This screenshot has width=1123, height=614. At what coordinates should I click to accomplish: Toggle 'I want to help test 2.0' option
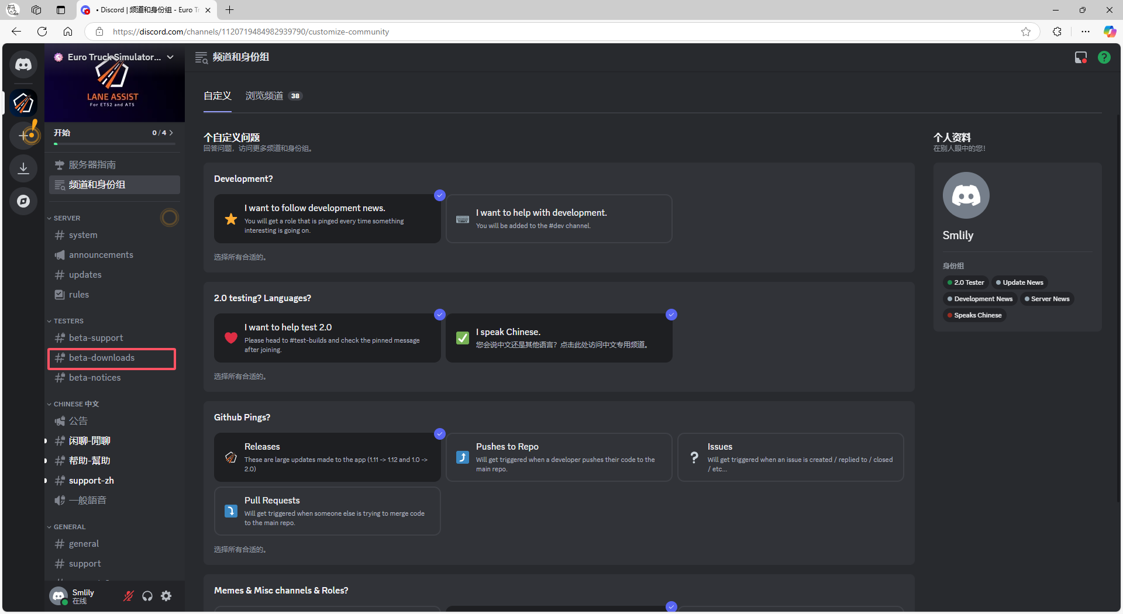[x=328, y=338]
